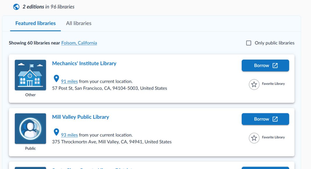Select the Featured libraries tab

click(x=35, y=23)
